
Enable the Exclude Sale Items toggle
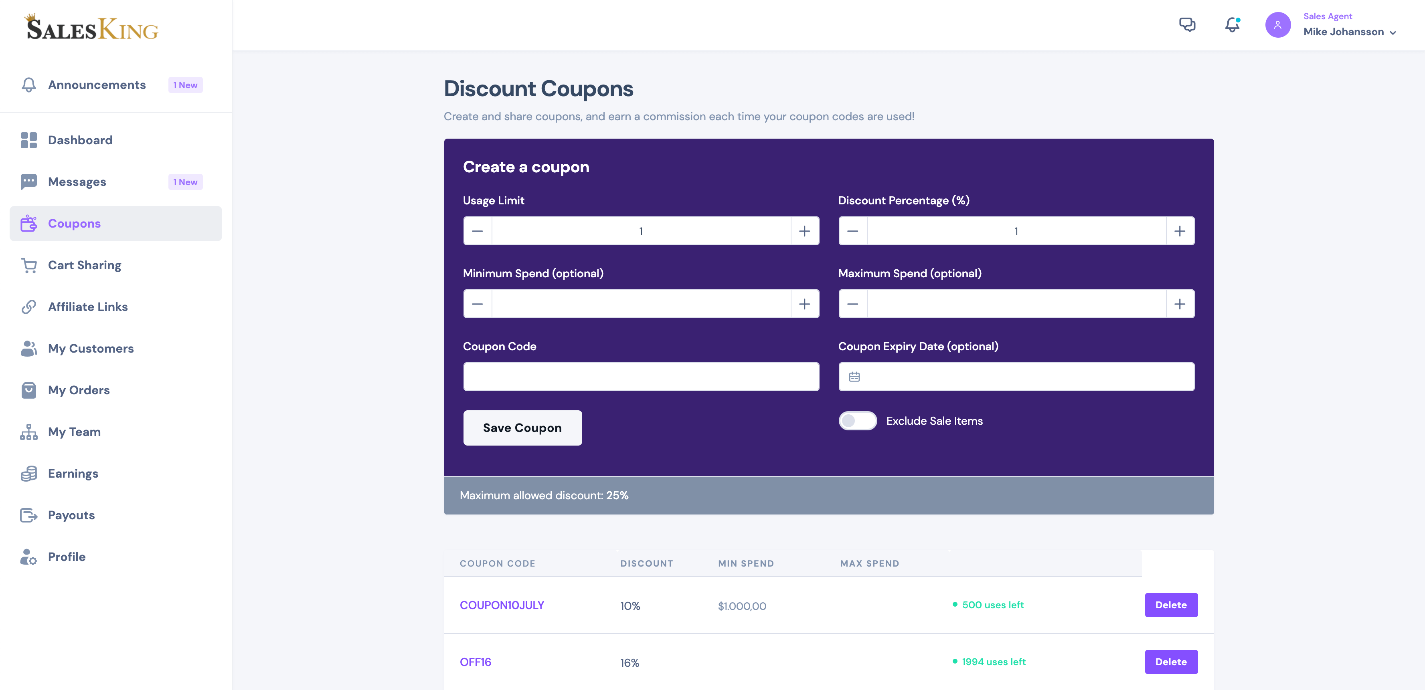[857, 421]
